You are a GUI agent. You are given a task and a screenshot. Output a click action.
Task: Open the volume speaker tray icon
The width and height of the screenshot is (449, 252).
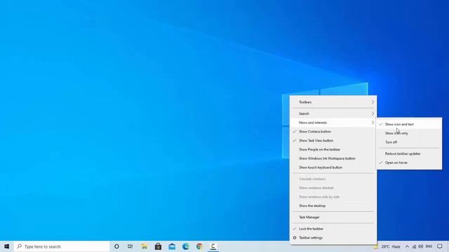click(421, 246)
